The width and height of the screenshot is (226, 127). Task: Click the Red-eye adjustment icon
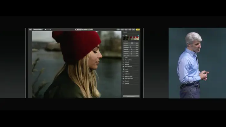124,64
